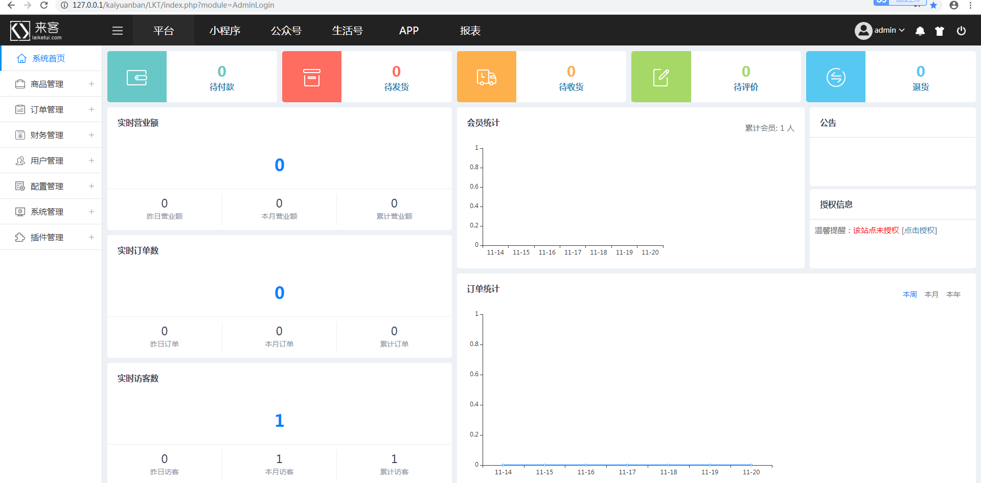Open the green edit 待评价 tile icon
The width and height of the screenshot is (981, 483).
click(x=661, y=77)
